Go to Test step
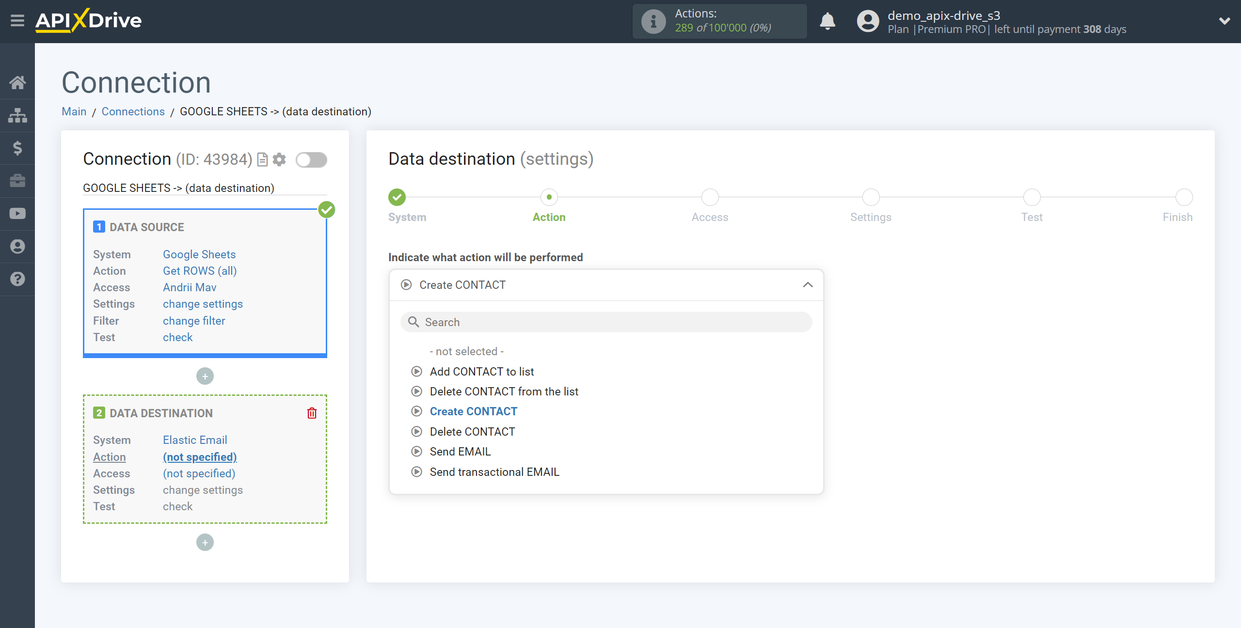Screen dimensions: 1241x628 click(x=1032, y=197)
